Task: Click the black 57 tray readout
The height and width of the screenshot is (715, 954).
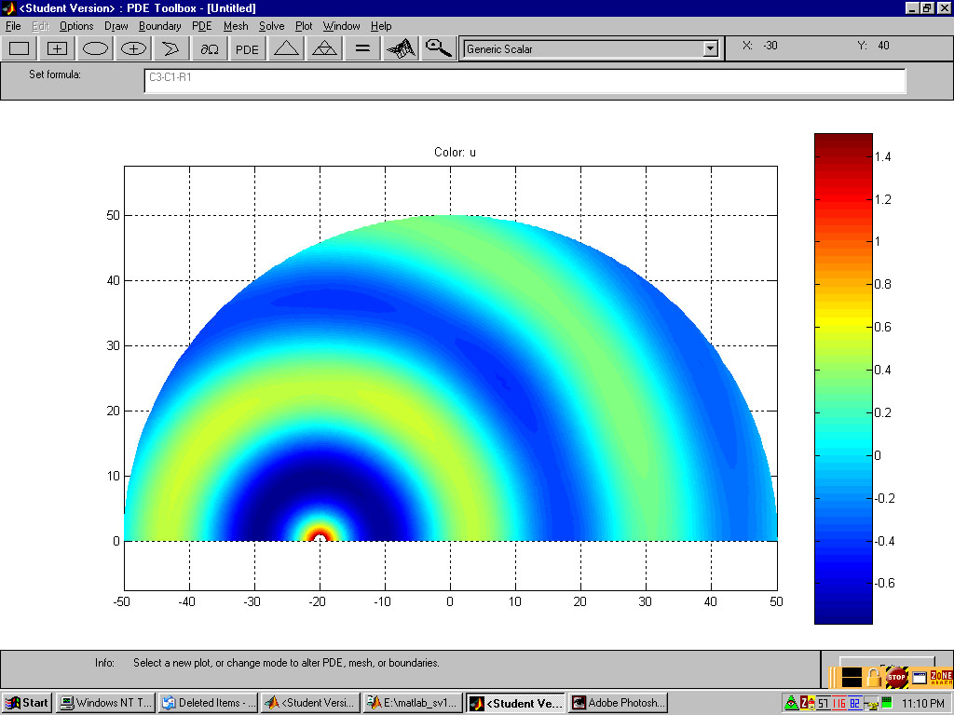Action: pyautogui.click(x=824, y=704)
